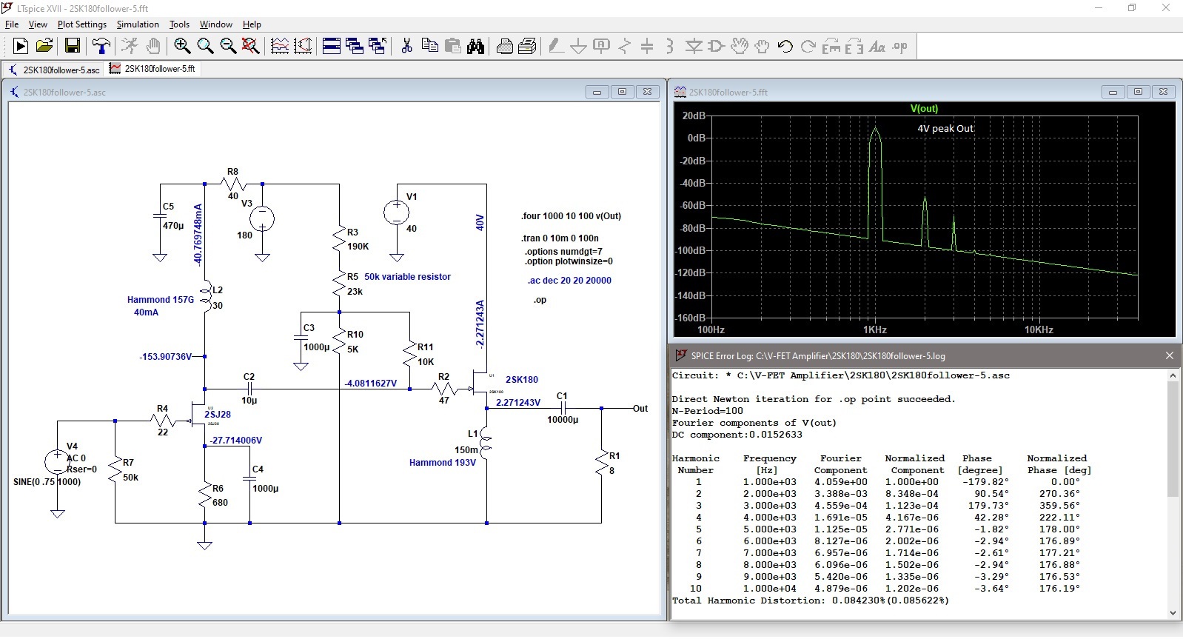Click the error log scrollbar up arrow
Screen dimensions: 1183x639
coord(1173,375)
